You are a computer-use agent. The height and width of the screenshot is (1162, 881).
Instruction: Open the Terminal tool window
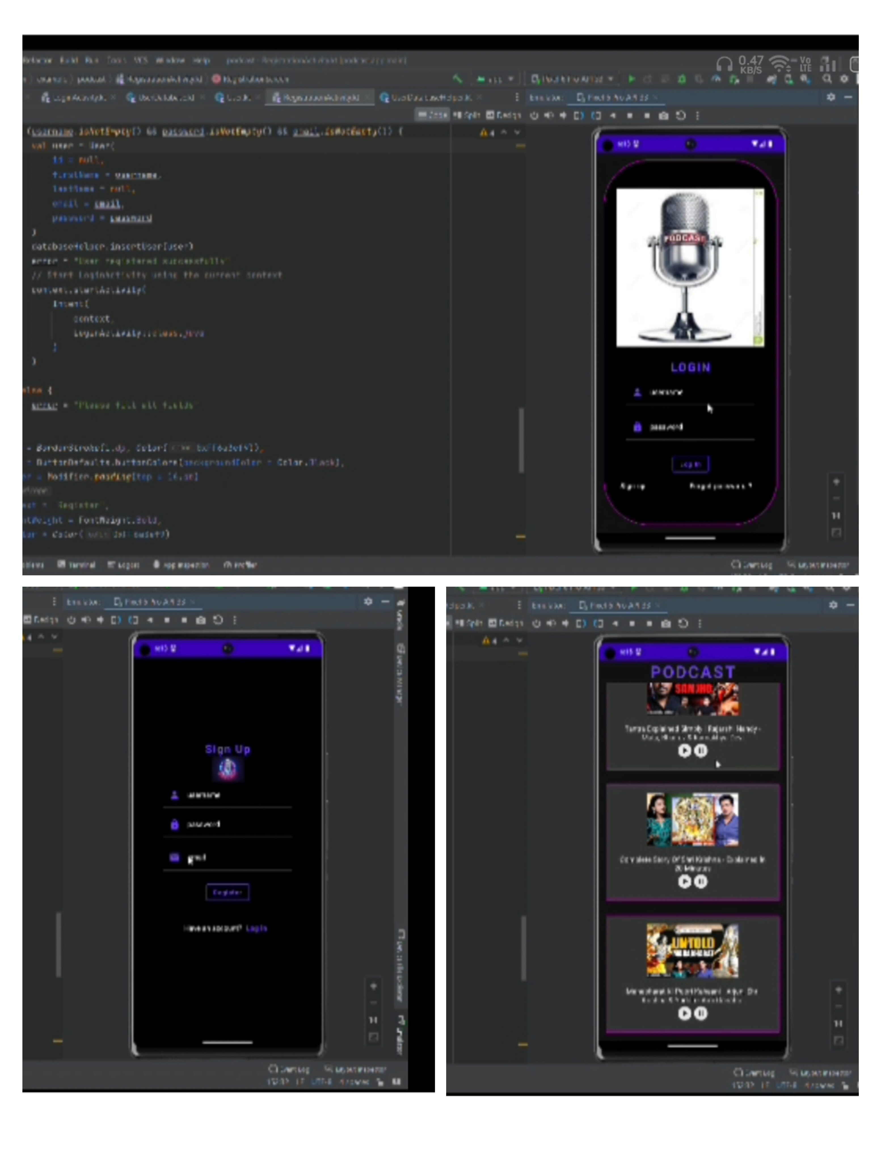click(x=77, y=565)
